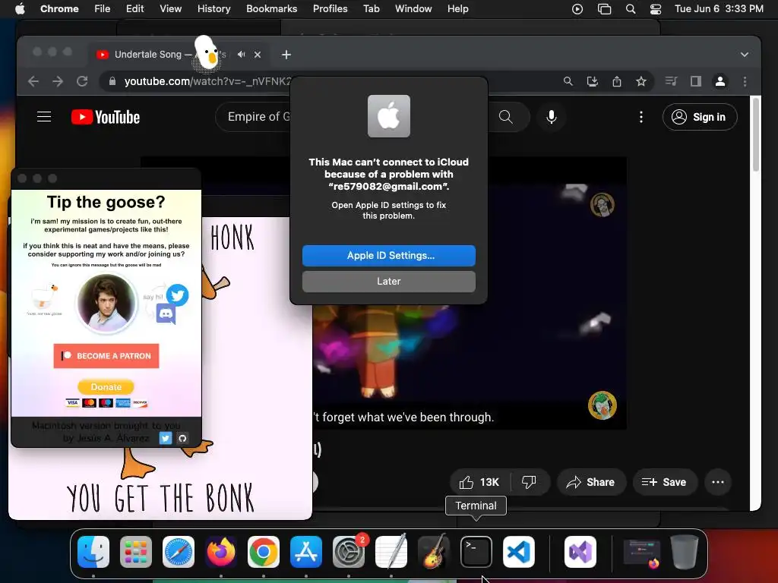The image size is (778, 583).
Task: Click the YouTube page scrollbar
Action: [x=756, y=134]
